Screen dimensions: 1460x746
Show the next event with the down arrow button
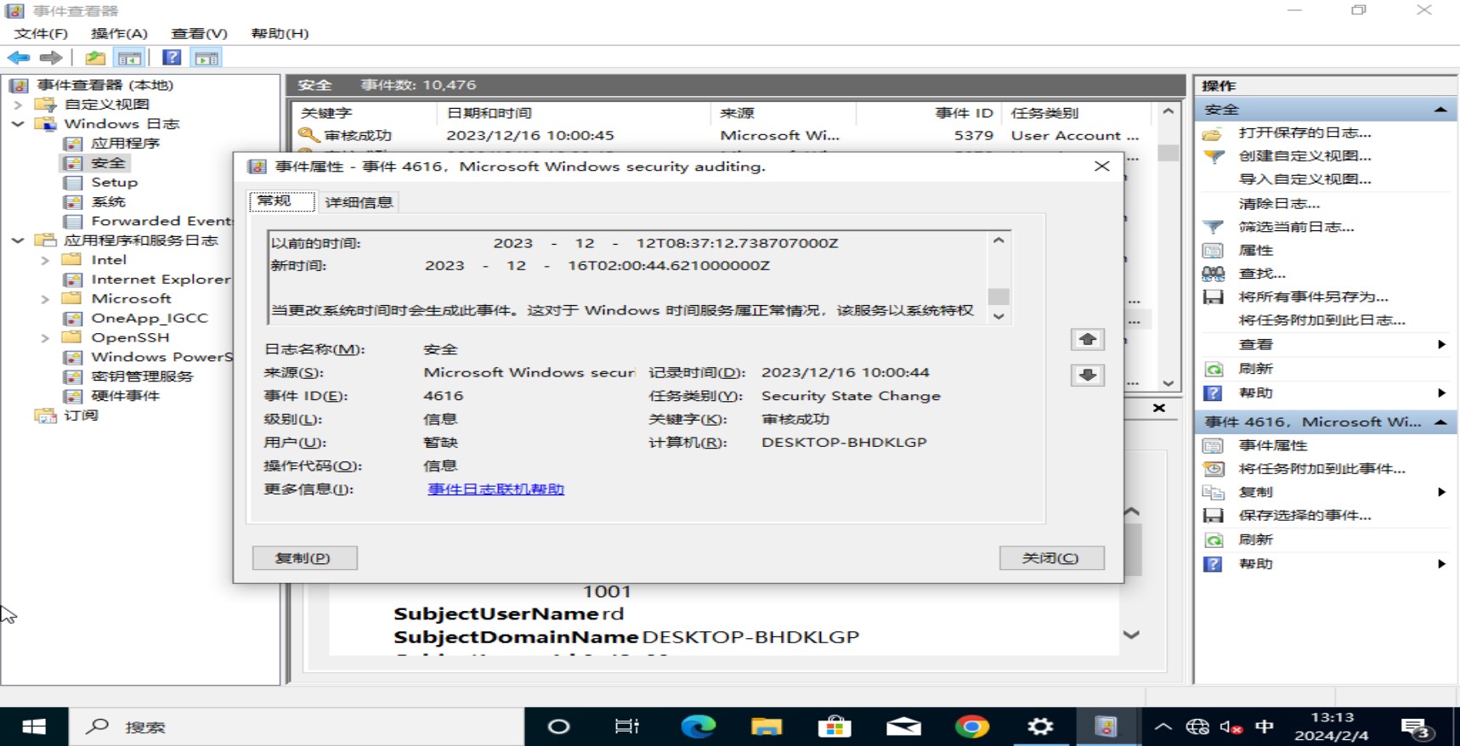[1088, 375]
